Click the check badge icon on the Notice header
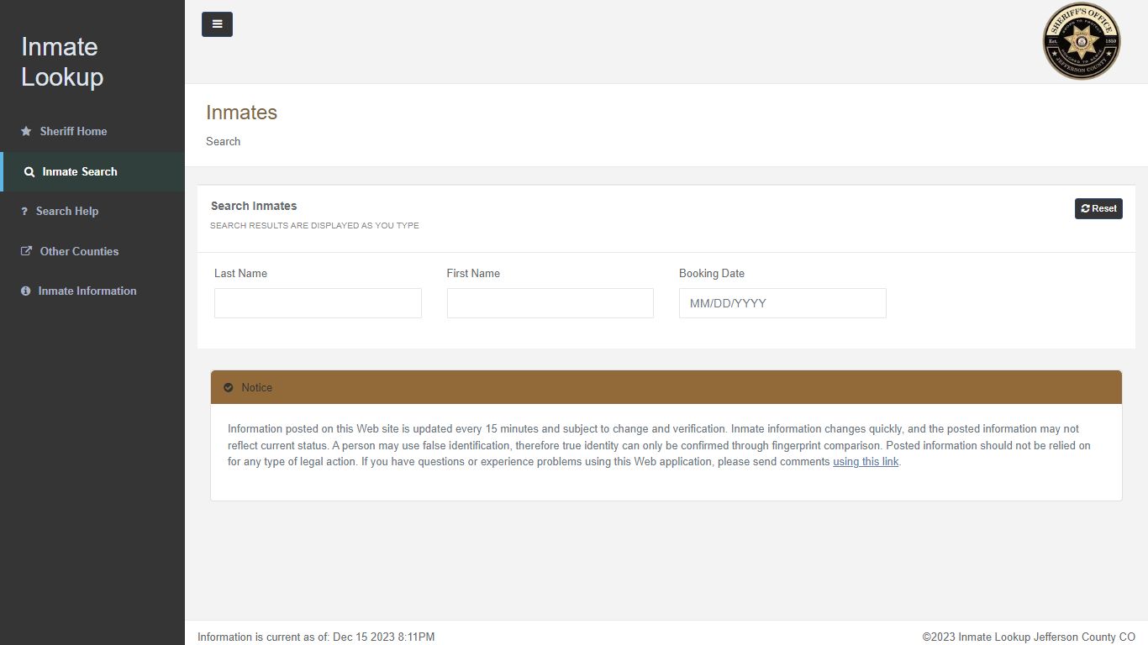 (x=229, y=387)
